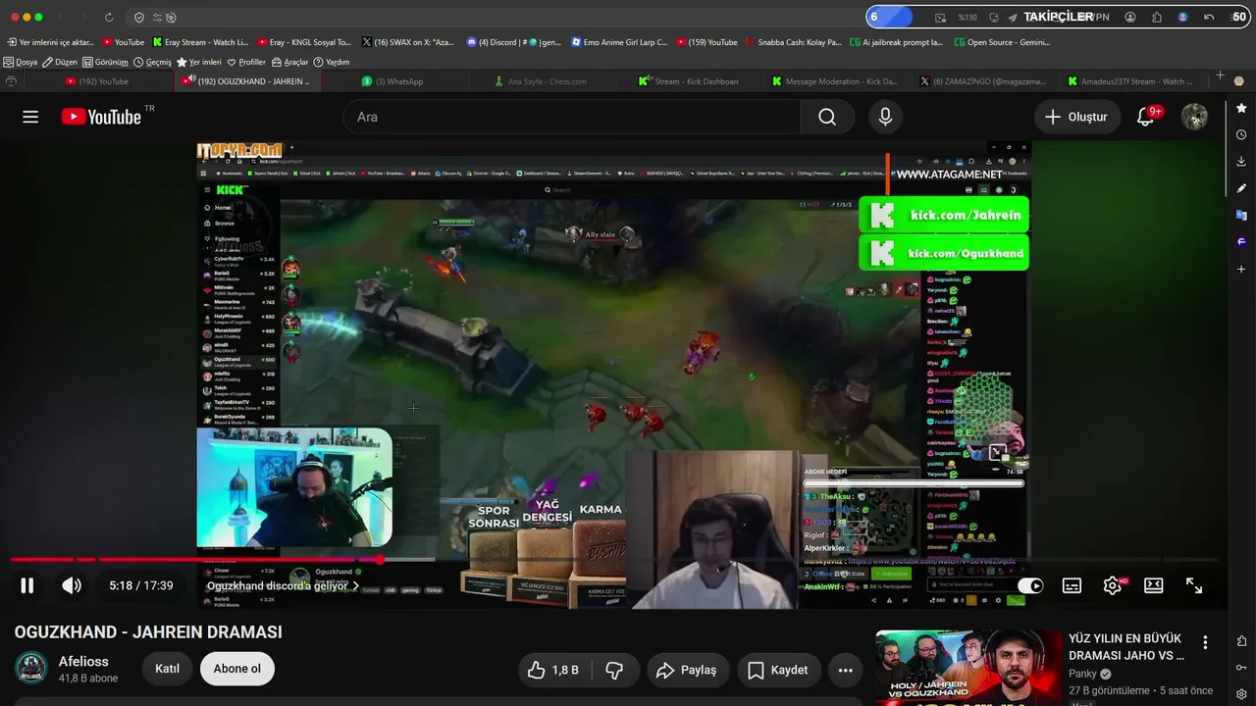Switch to theater mode
The width and height of the screenshot is (1256, 706).
(x=1154, y=585)
